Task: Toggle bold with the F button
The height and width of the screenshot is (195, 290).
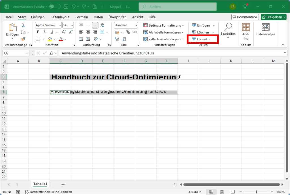Action: pos(38,32)
